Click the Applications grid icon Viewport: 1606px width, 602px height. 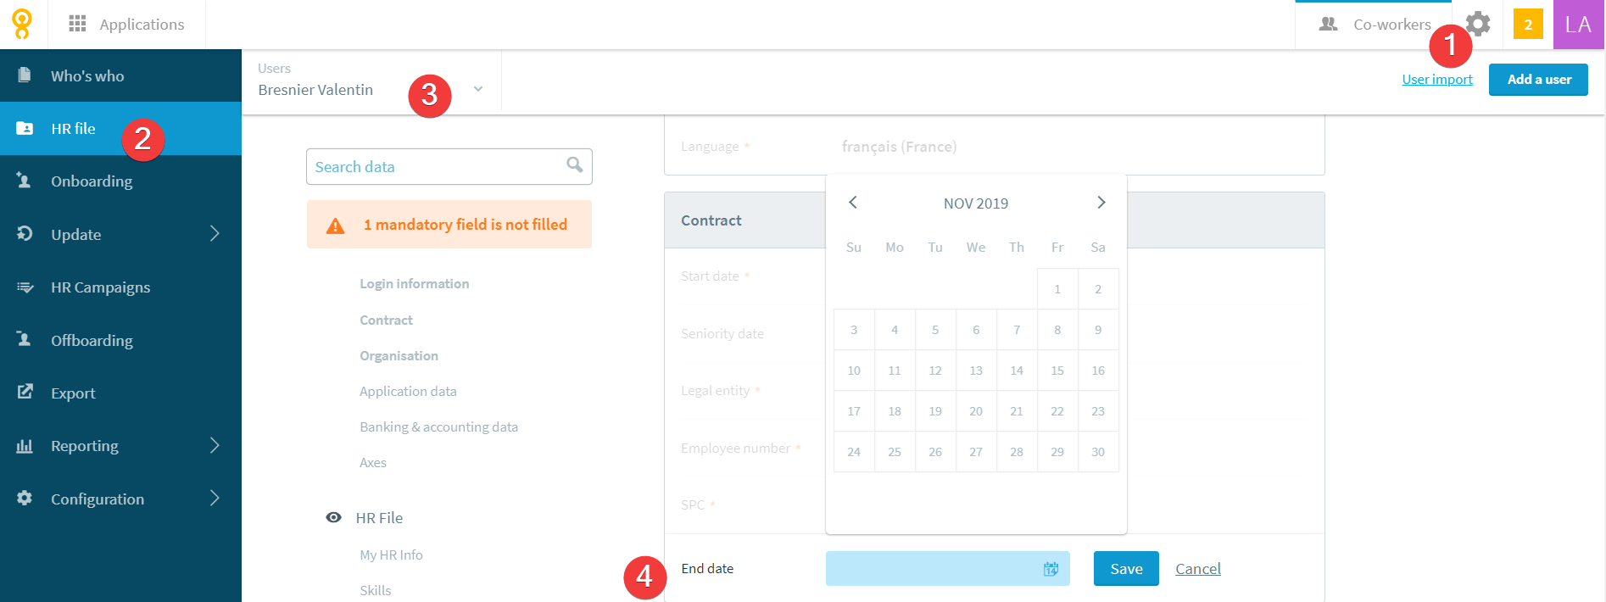(77, 24)
